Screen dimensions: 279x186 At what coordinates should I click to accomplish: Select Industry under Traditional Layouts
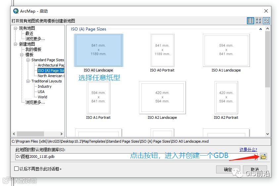point(45,86)
